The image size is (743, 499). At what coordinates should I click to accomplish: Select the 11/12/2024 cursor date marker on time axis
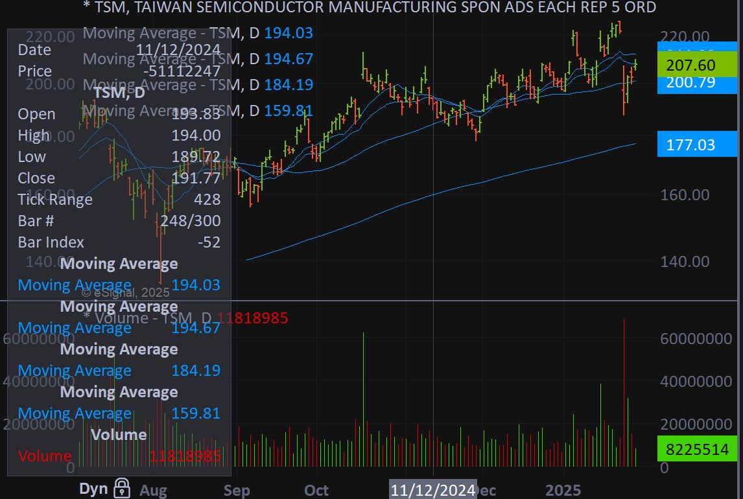432,489
